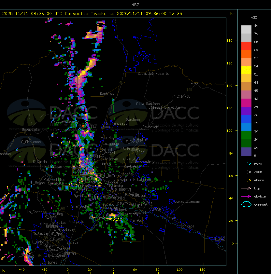Click the yellow eburn arrow legend icon
The image size is (271, 274).
click(246, 180)
